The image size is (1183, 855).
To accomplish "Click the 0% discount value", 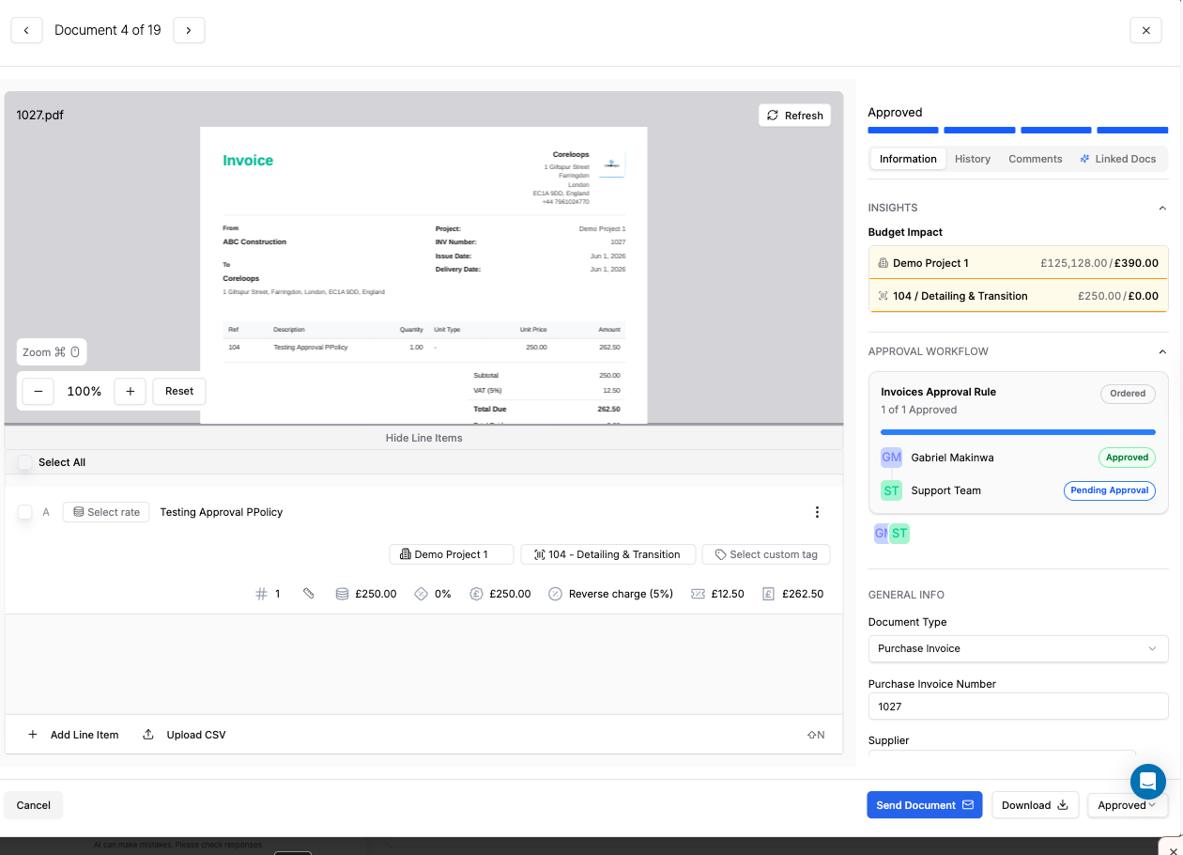I will coord(442,594).
